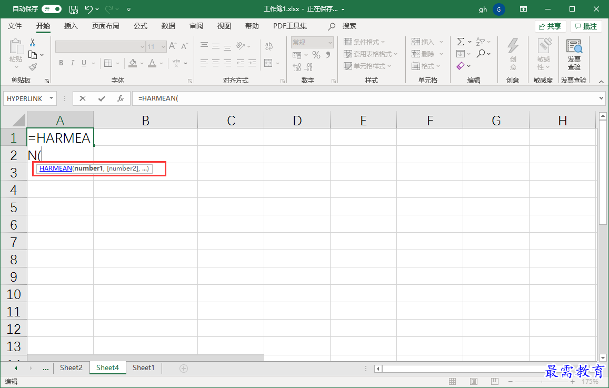The image size is (609, 388).
Task: Toggle Underline formatting
Action: (x=84, y=63)
